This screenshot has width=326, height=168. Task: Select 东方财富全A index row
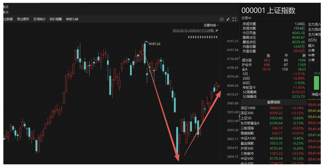(250, 123)
